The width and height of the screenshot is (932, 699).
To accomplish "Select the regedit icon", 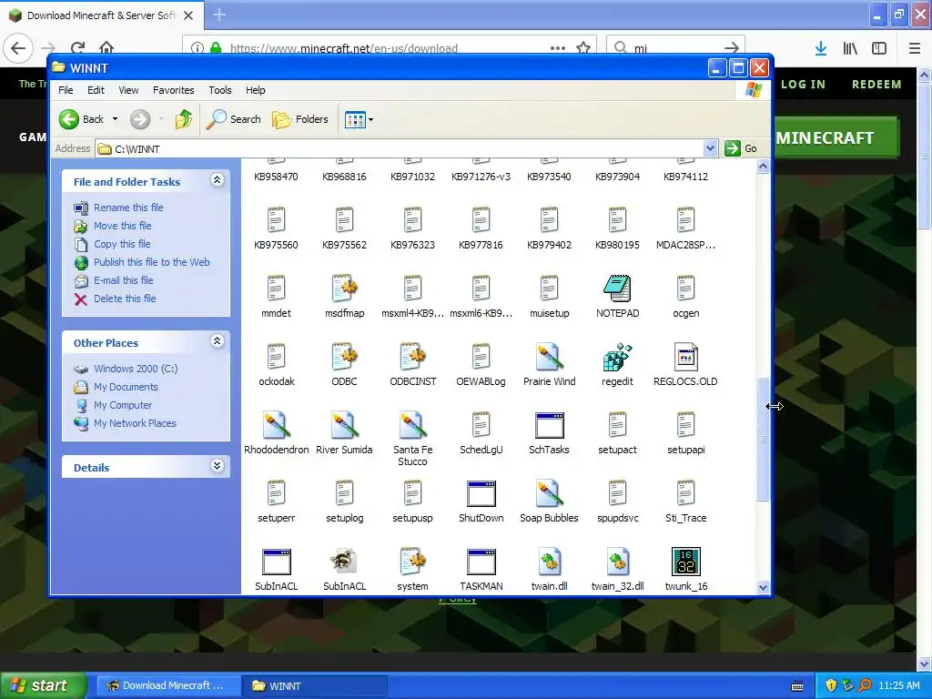I will 617,357.
